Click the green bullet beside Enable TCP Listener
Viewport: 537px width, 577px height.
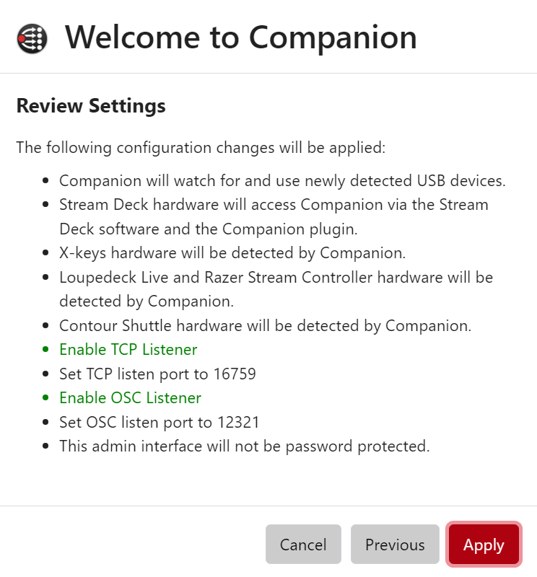(x=45, y=349)
